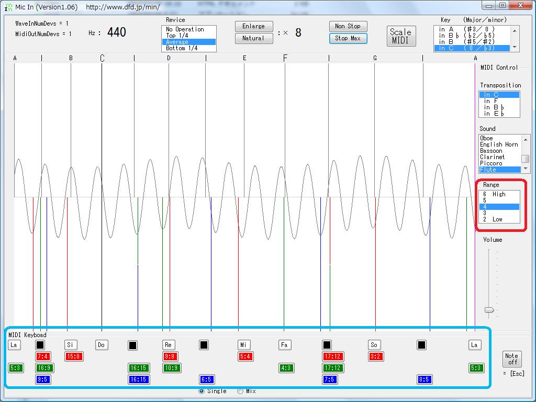Select '6 High' in the Range list
Screen dimensions: 536x402
point(499,194)
